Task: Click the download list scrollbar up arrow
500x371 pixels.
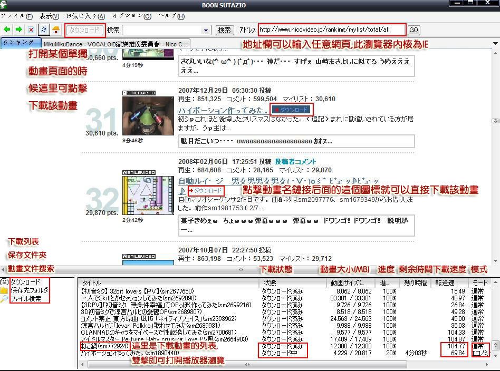Action: pyautogui.click(x=495, y=282)
